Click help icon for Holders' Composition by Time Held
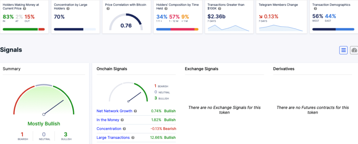Image resolution: width=358 pixels, height=144 pixels. [x=166, y=9]
